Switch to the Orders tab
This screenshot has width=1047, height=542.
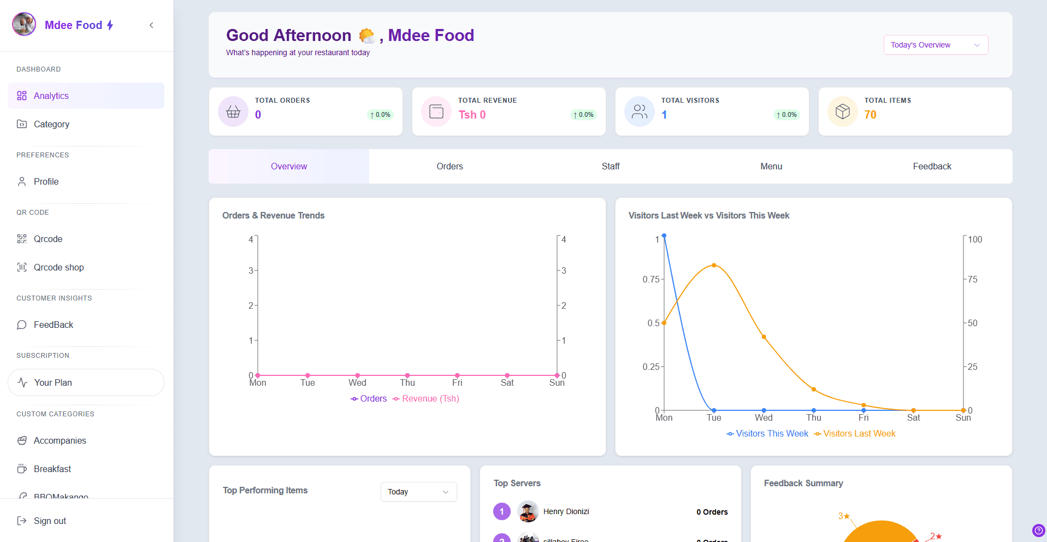pos(449,166)
